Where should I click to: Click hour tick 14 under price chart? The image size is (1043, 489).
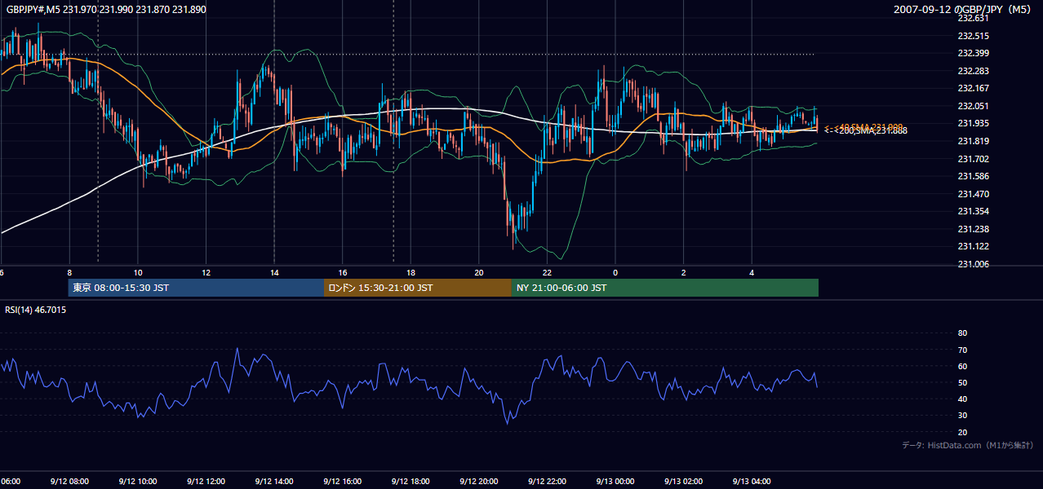tap(274, 273)
